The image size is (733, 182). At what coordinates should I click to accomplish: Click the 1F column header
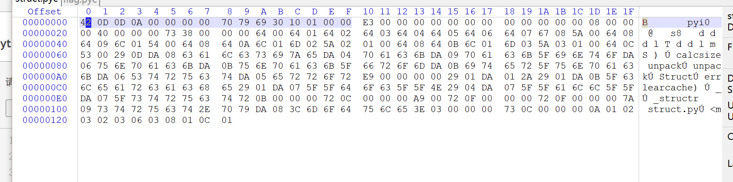point(628,12)
